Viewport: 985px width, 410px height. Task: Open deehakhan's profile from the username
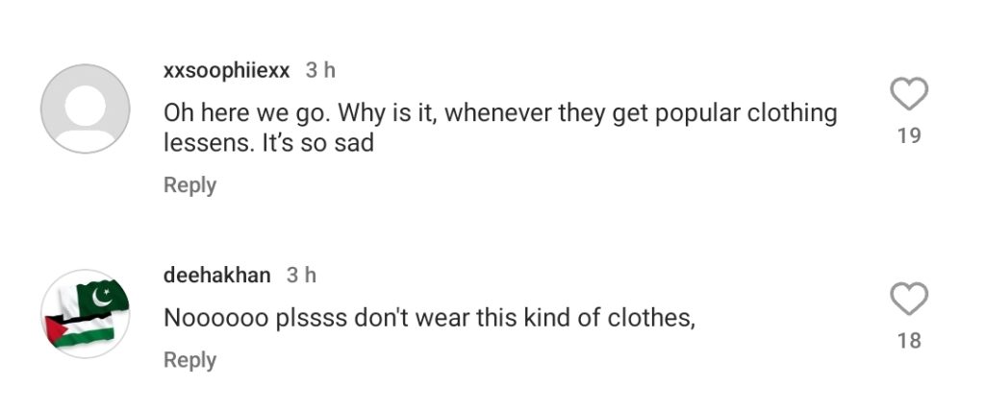[x=217, y=276]
